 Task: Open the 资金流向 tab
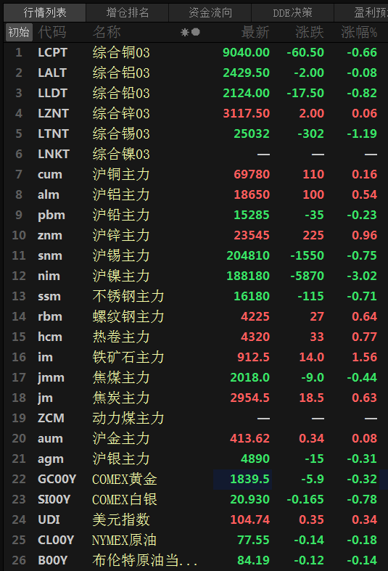click(210, 13)
